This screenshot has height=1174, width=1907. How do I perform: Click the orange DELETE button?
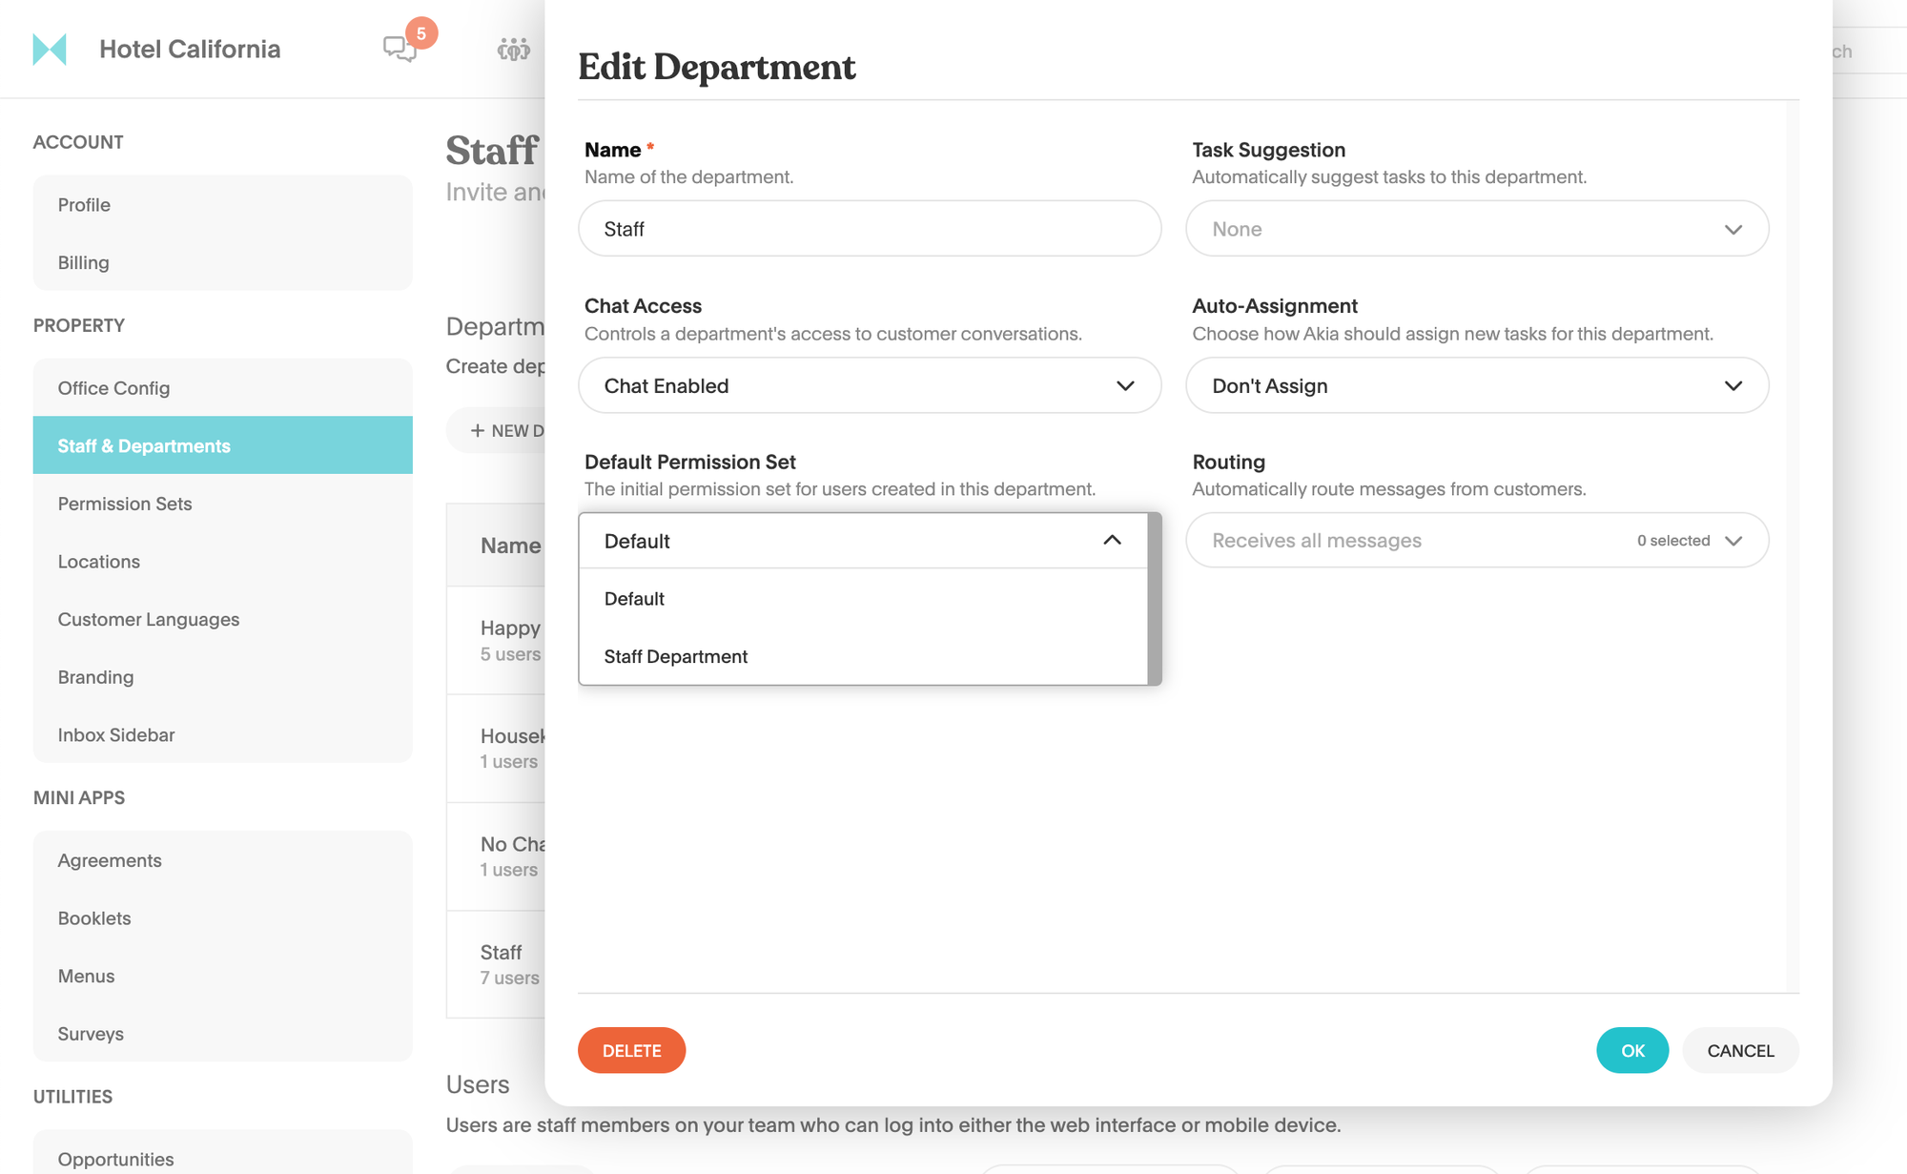632,1049
